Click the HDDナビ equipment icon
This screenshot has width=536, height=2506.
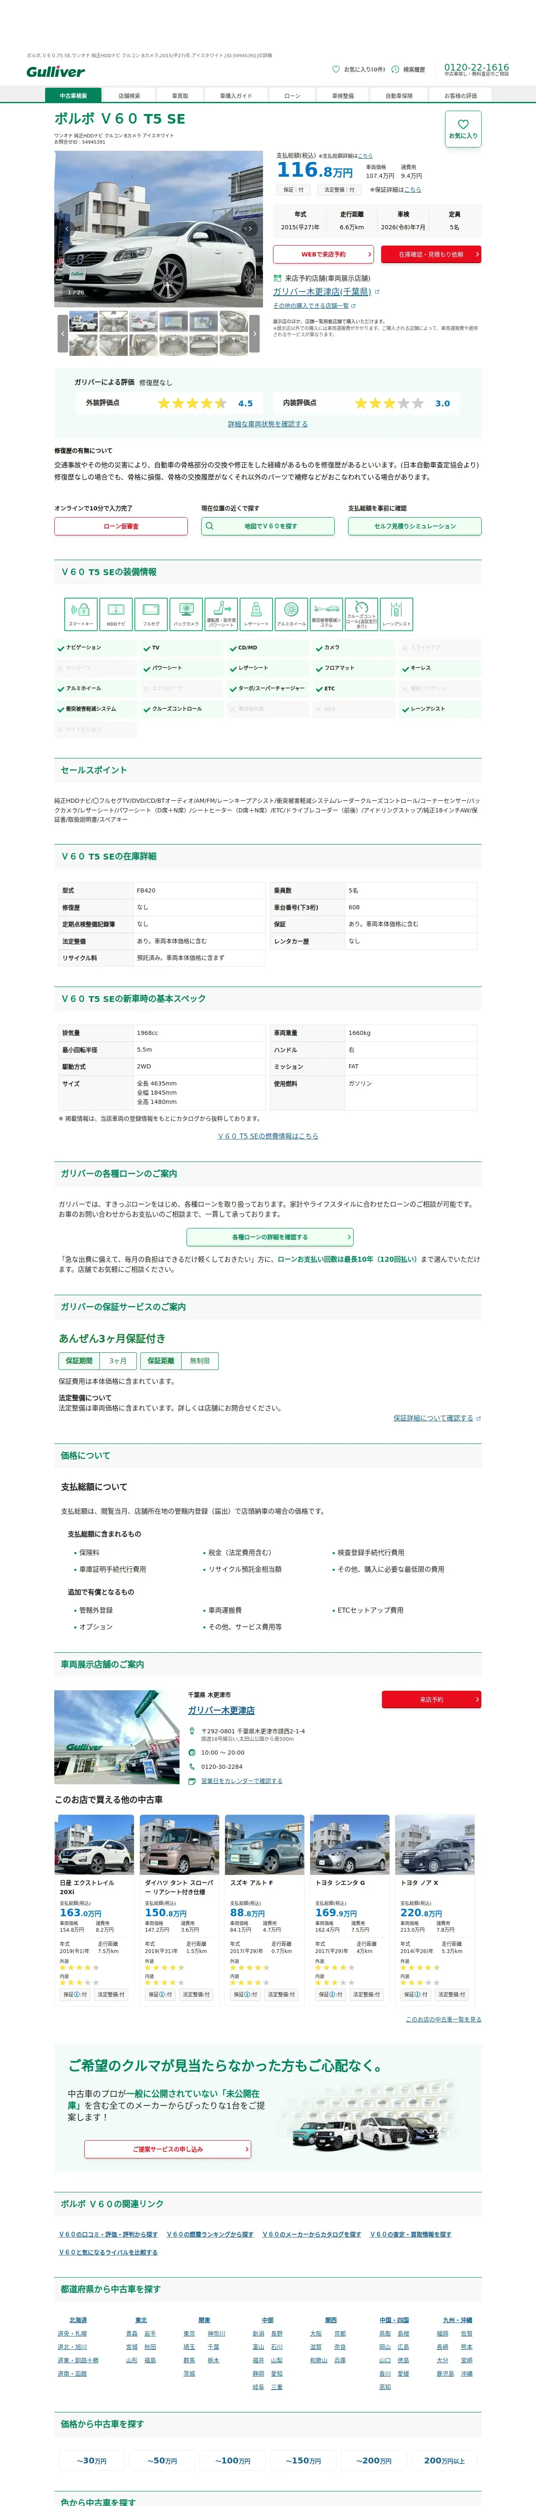(116, 614)
